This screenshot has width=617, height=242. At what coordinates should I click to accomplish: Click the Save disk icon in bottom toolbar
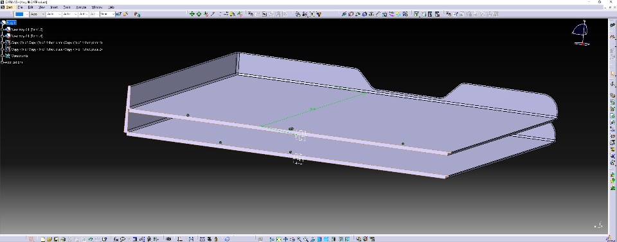click(x=56, y=239)
